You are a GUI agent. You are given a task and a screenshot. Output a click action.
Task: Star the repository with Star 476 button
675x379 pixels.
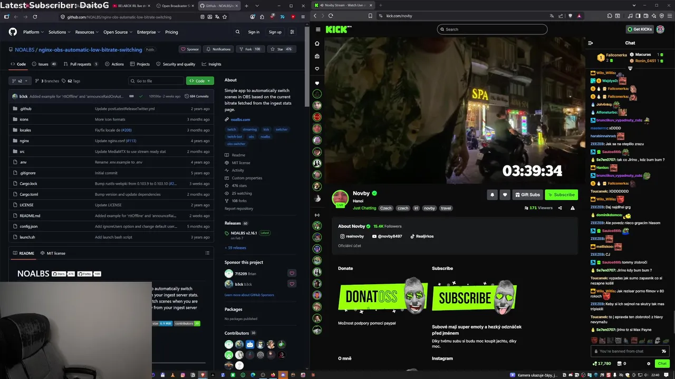281,49
